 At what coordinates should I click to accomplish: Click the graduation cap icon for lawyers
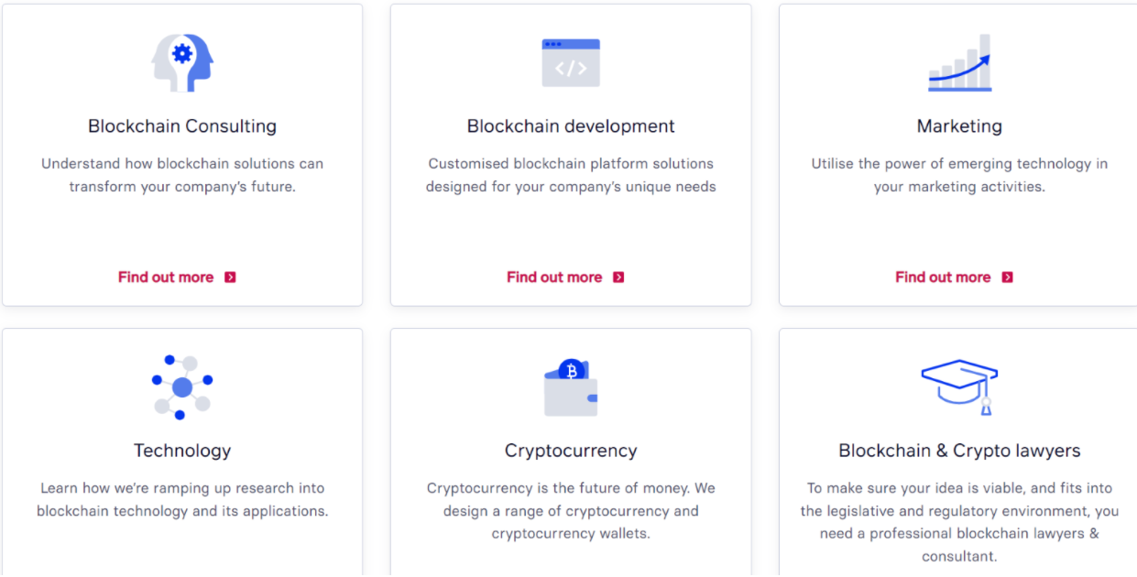point(959,387)
